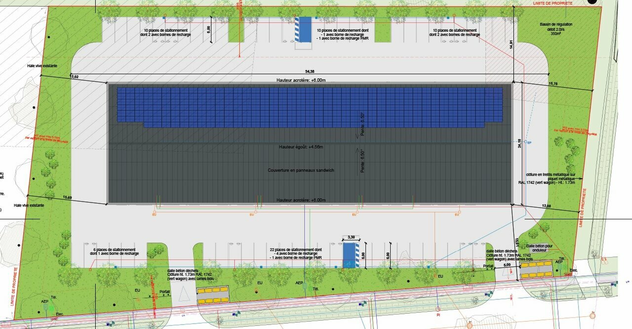Image resolution: width=632 pixels, height=329 pixels.
Task: Click the '6 places de stationnement' label
Action: point(115,252)
